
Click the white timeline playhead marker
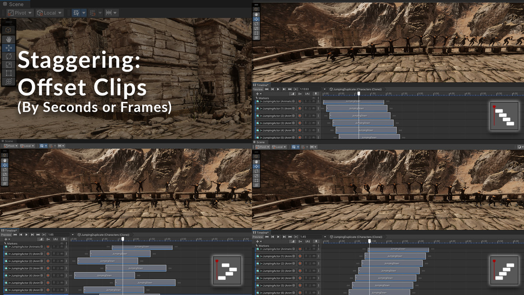pos(359,94)
